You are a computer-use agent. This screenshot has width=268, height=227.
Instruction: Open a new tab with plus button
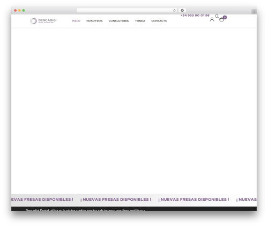254,12
